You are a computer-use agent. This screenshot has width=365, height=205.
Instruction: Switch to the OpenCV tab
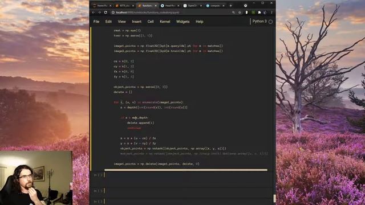pyautogui.click(x=192, y=6)
